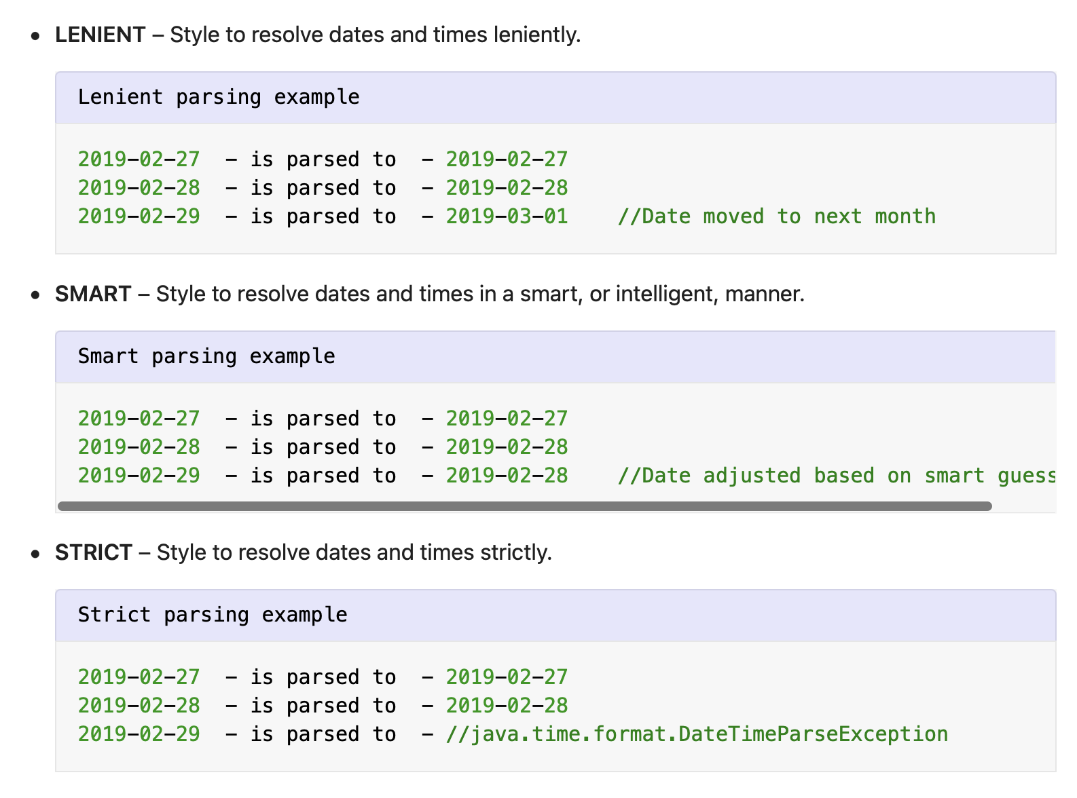Click the 'SMART' bold heading text
The image size is (1077, 798).
coord(93,294)
